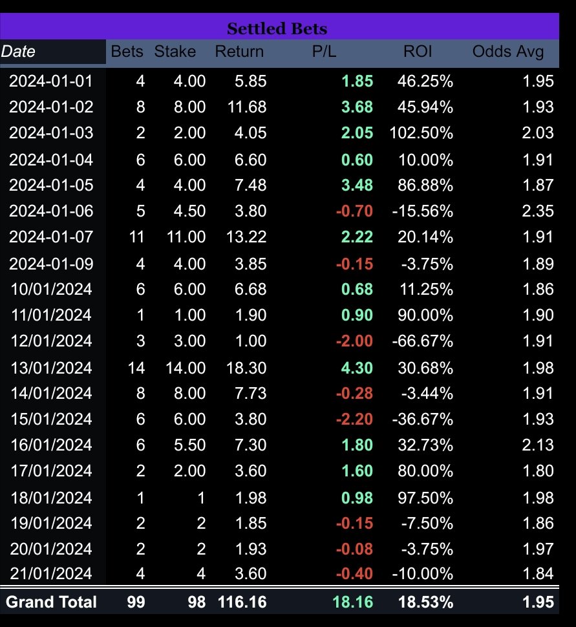Click the ROI value 86.88%
Screen dimensions: 576x627
click(x=425, y=185)
